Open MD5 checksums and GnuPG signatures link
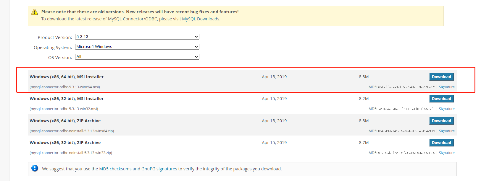 138,169
